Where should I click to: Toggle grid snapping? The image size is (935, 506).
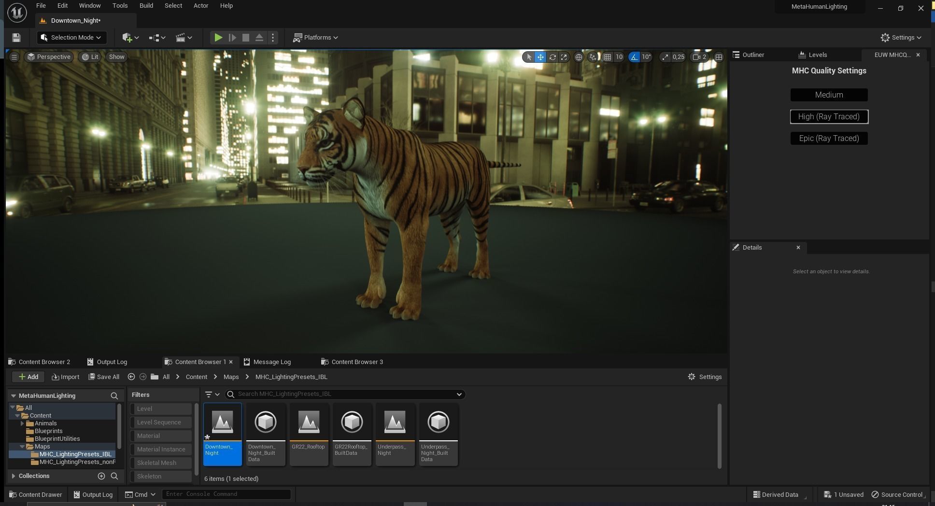[608, 57]
